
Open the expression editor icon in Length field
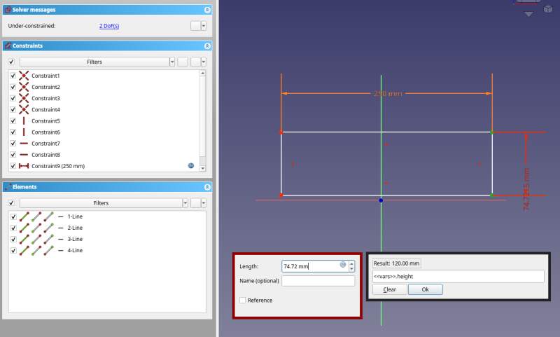pos(343,265)
